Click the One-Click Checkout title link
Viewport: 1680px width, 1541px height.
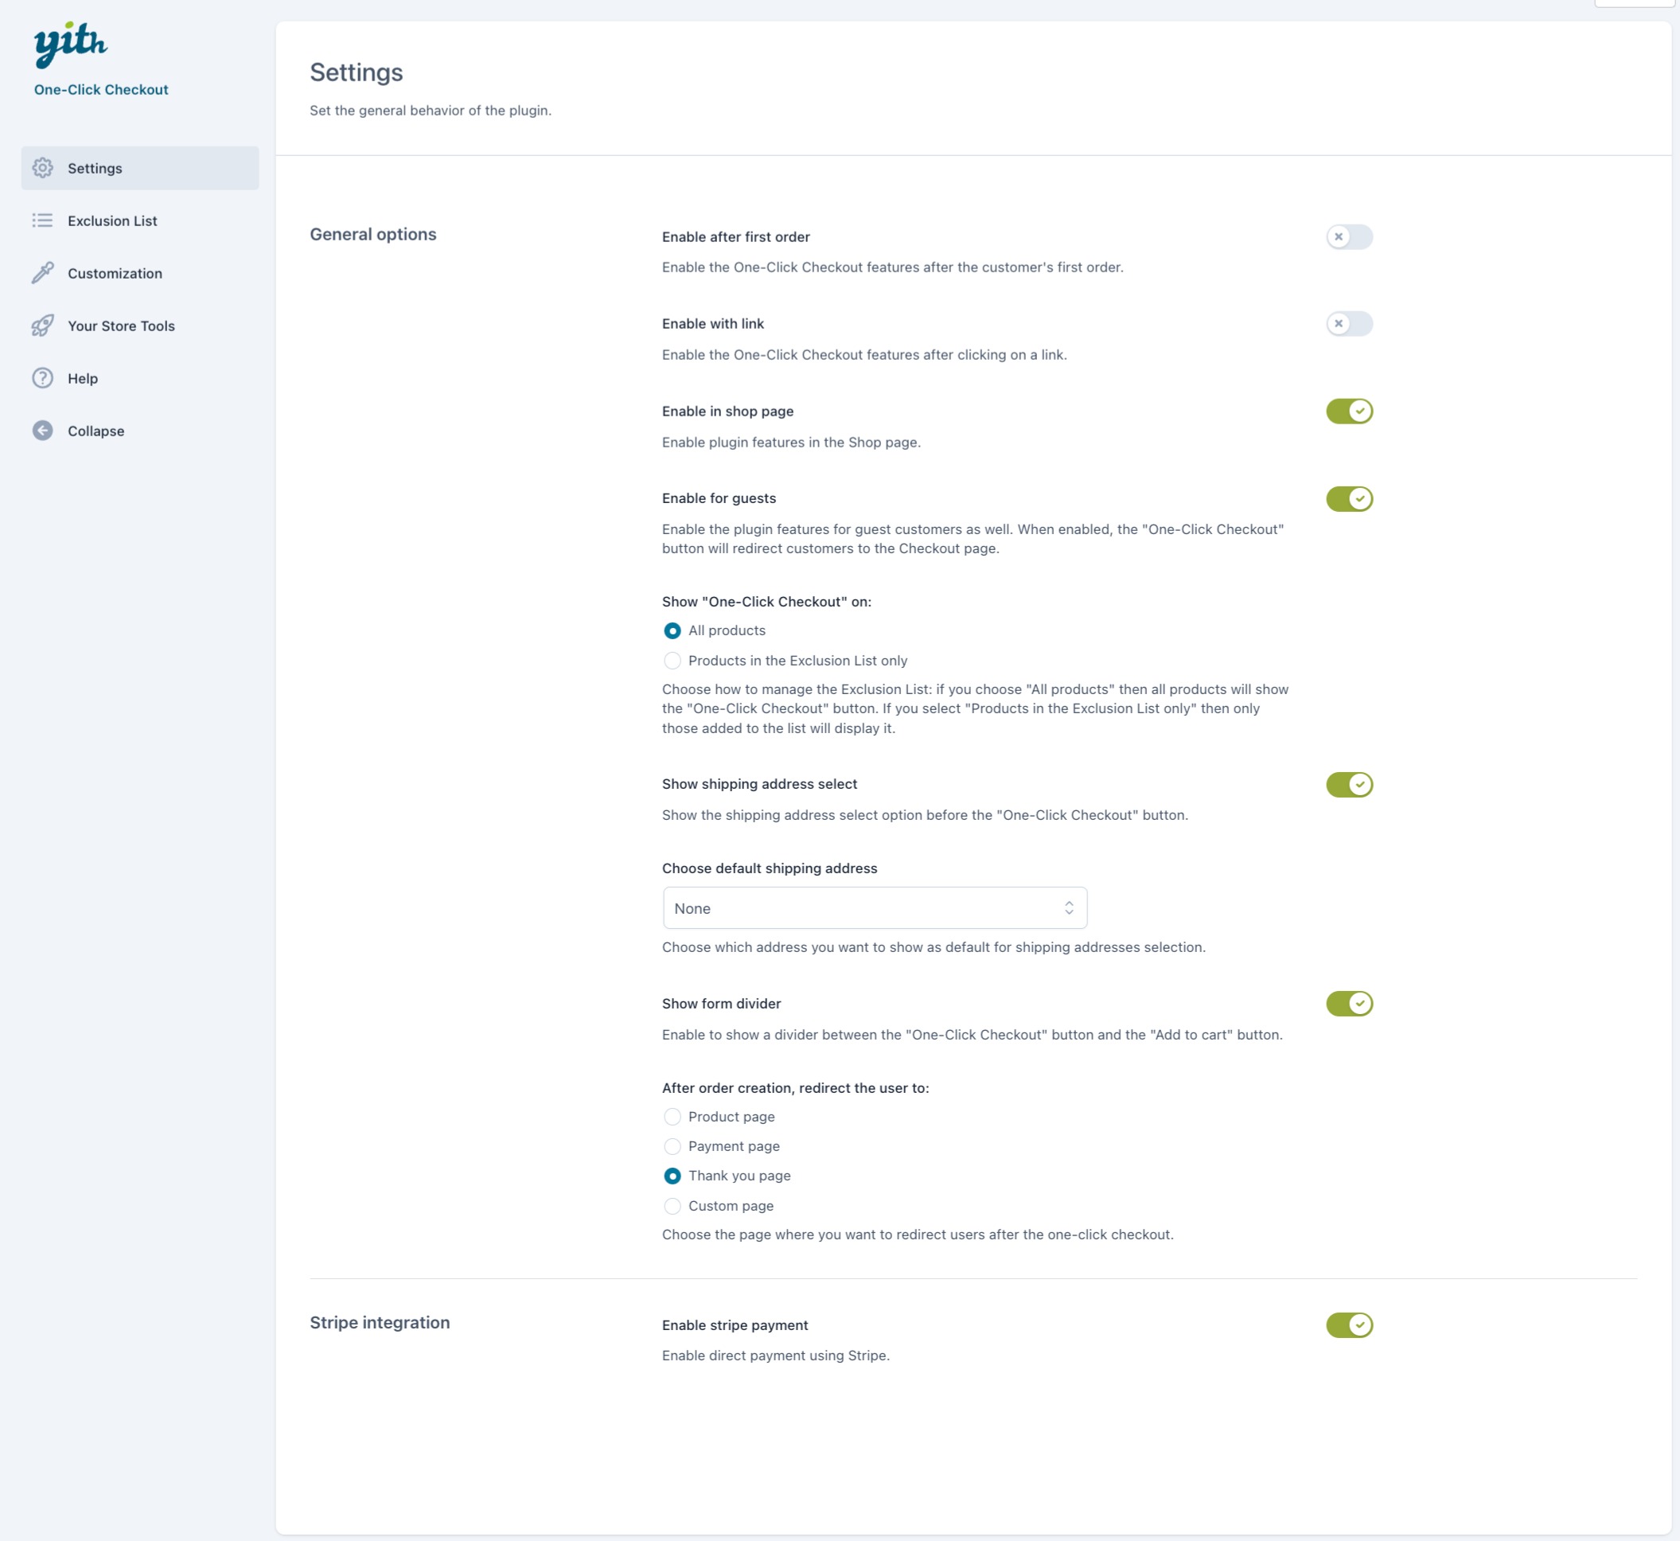pyautogui.click(x=101, y=90)
